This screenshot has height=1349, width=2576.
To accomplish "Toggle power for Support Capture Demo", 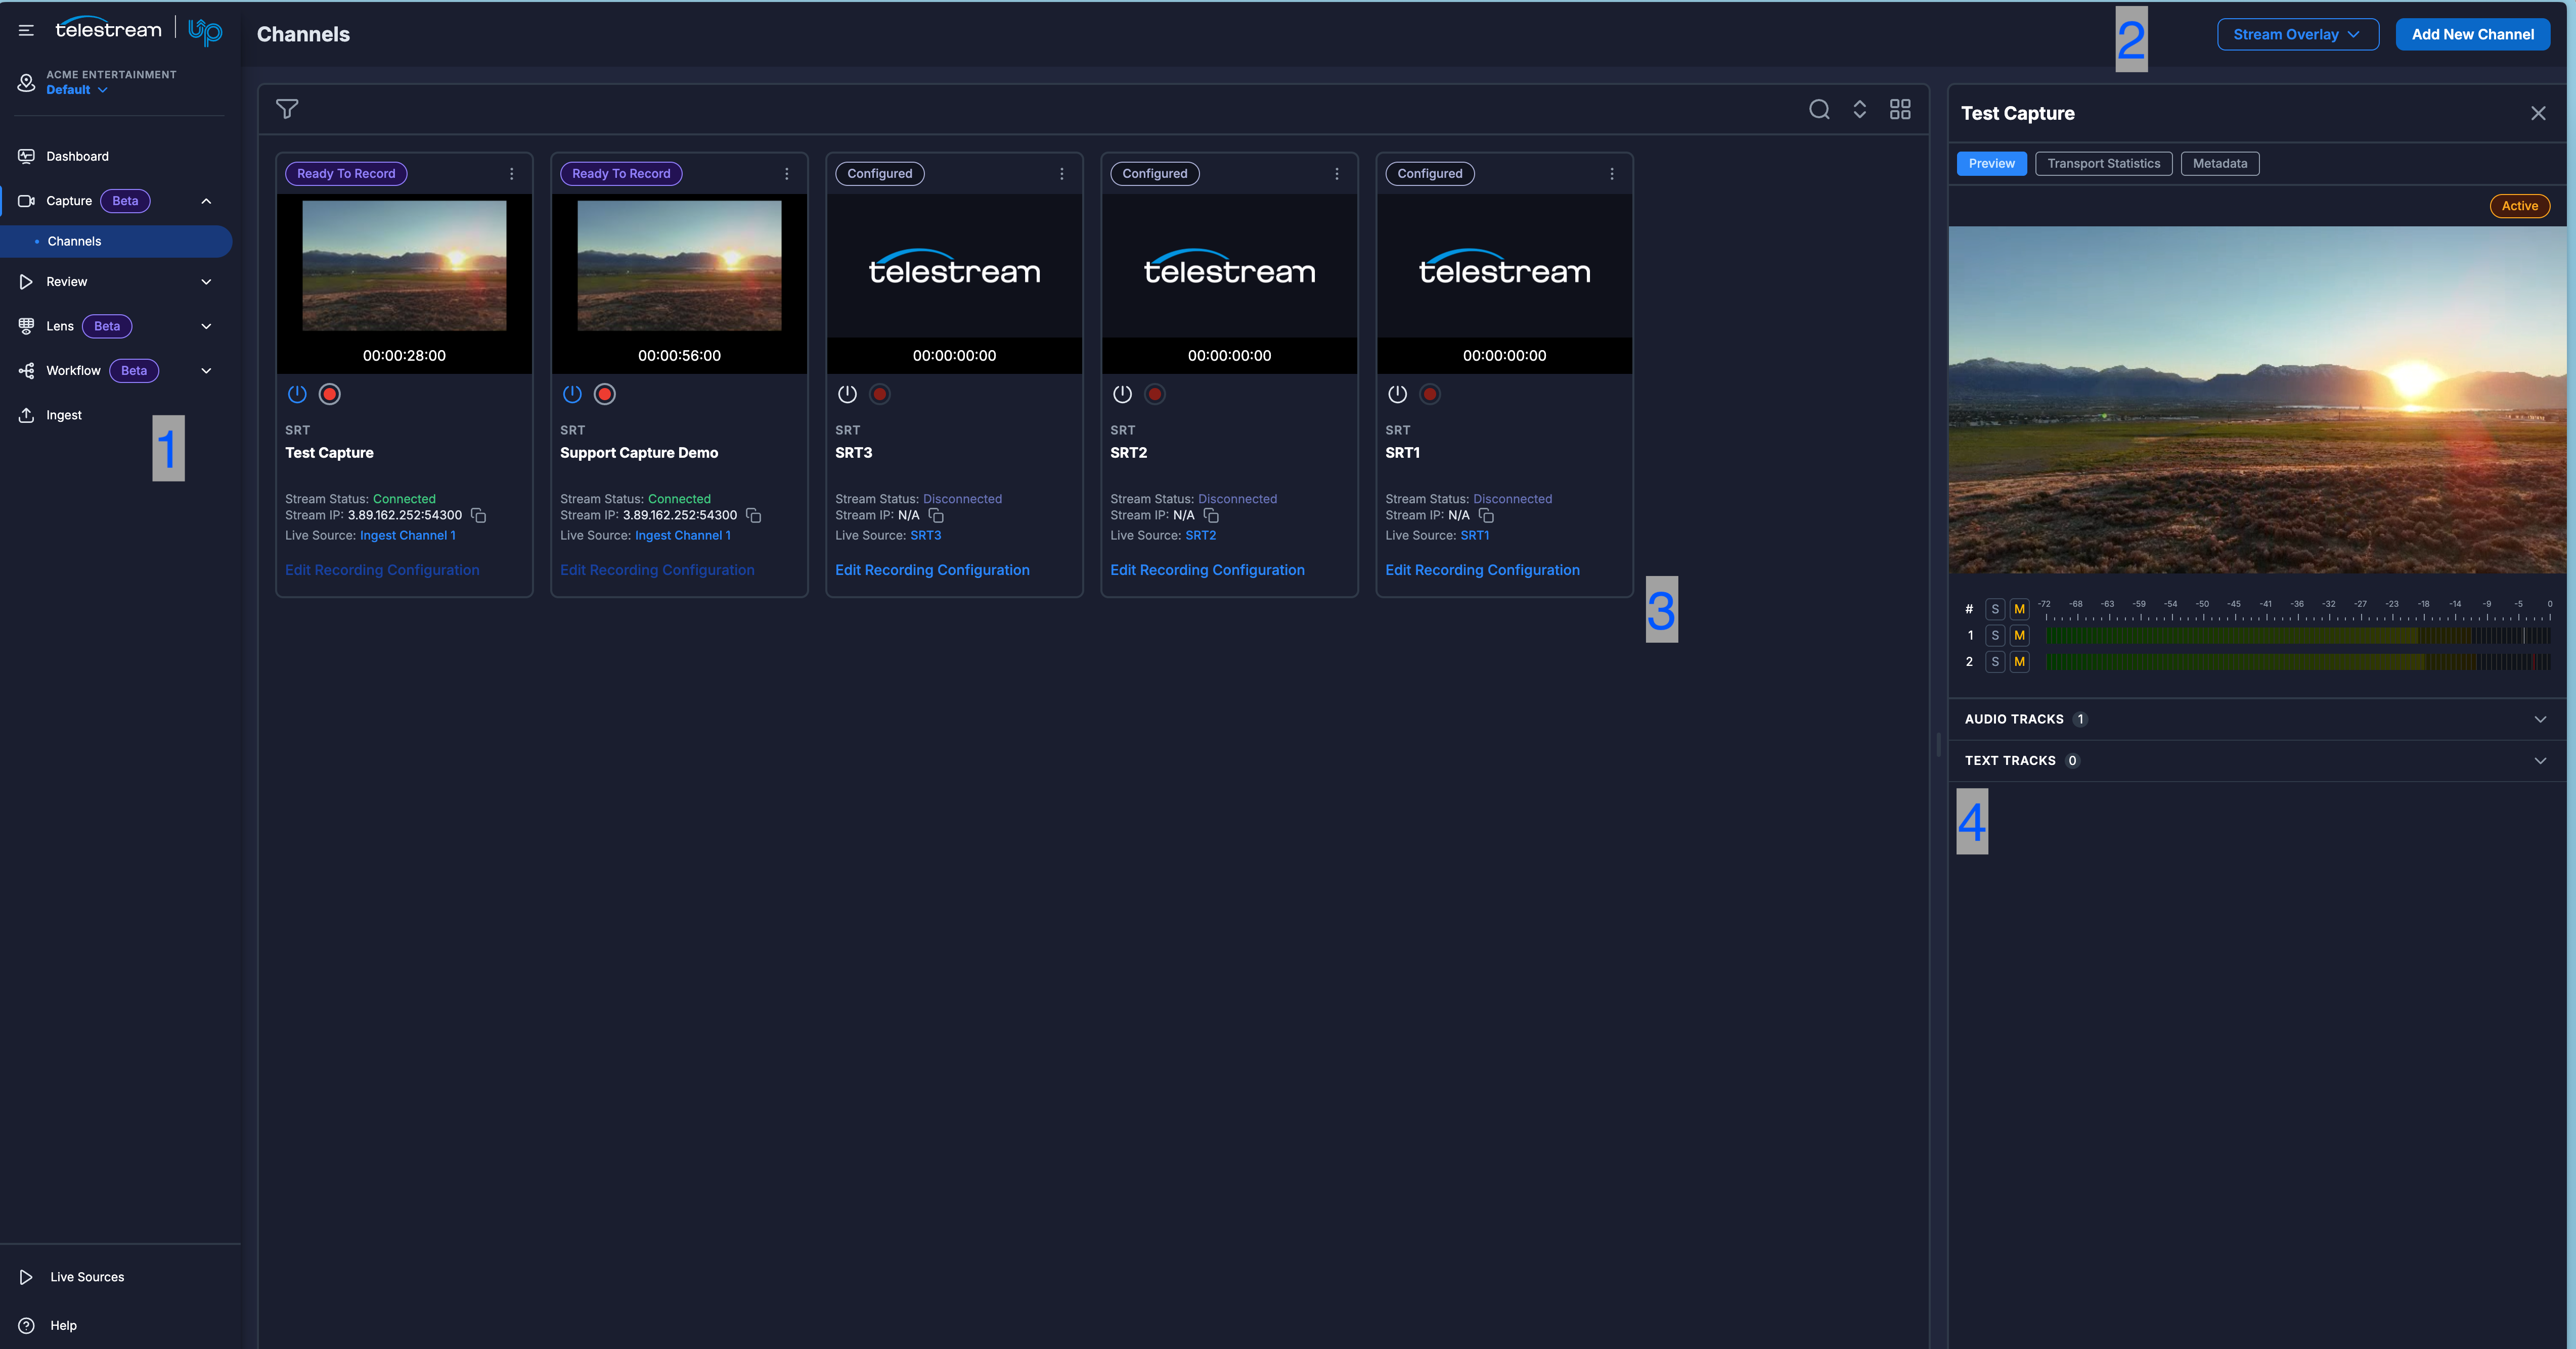I will click(x=572, y=394).
